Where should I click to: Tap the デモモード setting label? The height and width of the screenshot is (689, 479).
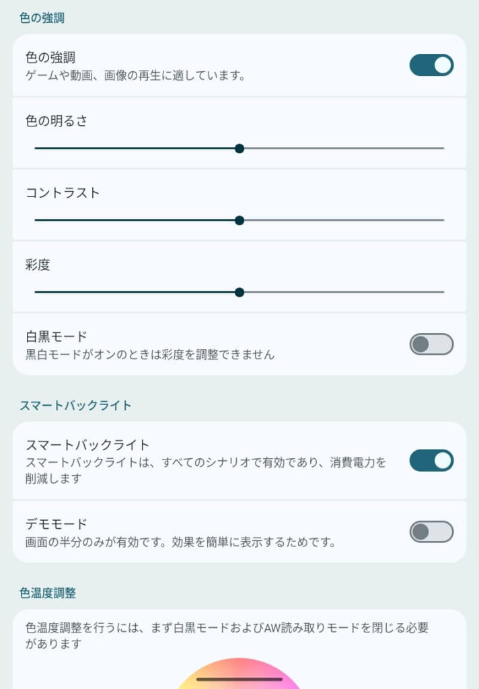(x=57, y=523)
